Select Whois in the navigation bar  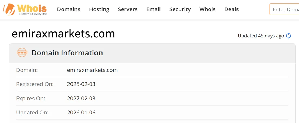(x=208, y=9)
